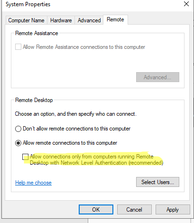Close the System Properties dialog
The image size is (194, 223).
point(186,4)
